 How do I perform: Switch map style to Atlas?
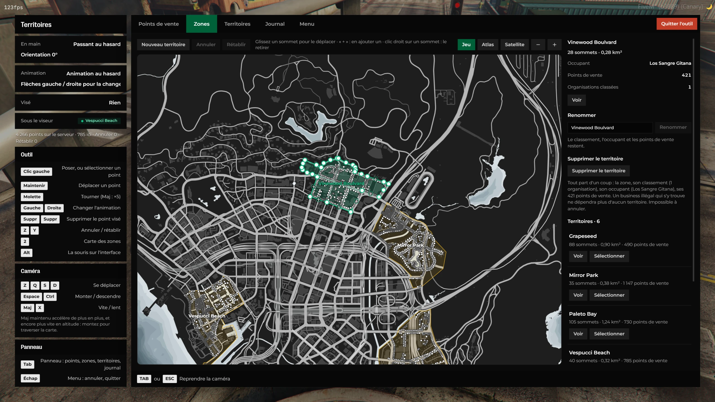tap(488, 45)
